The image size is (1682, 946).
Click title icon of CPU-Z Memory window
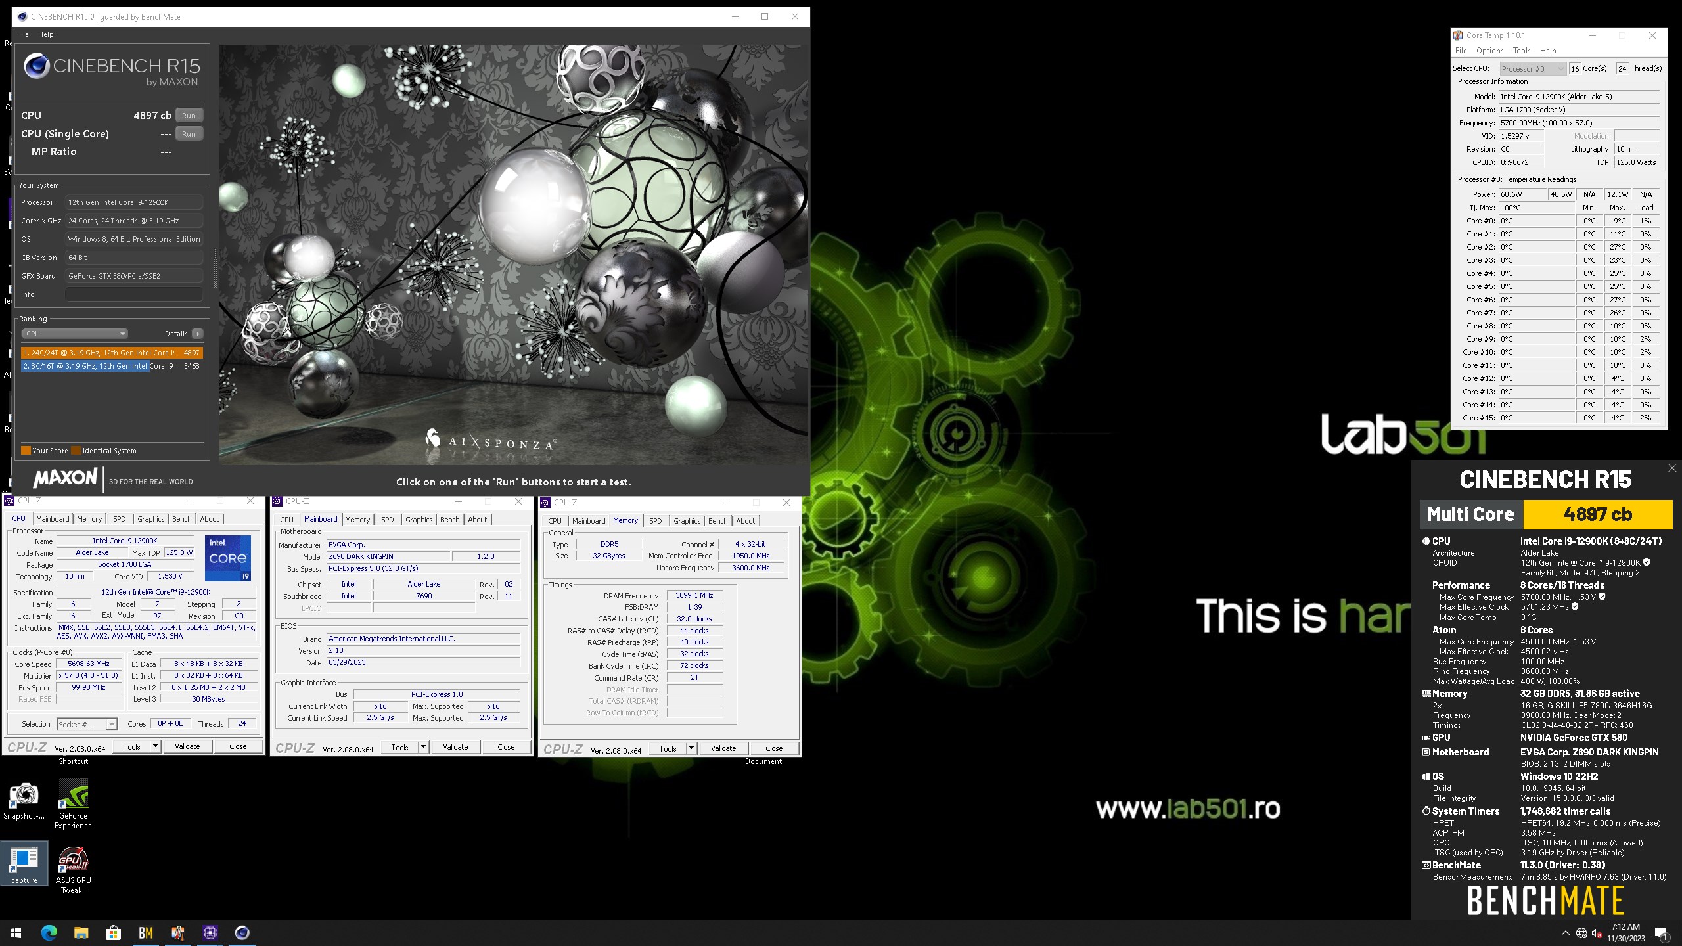[x=545, y=503]
